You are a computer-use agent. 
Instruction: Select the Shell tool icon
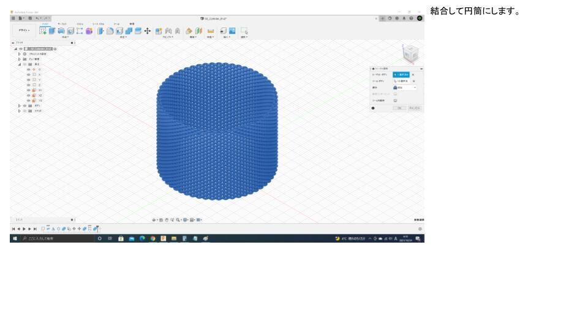(119, 31)
